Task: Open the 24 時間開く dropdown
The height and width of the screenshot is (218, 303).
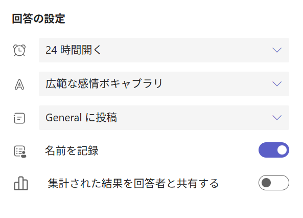Action: click(x=164, y=50)
